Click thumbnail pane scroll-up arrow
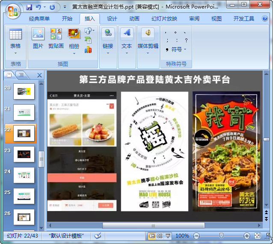Viewport: 273px width, 244px height. pyautogui.click(x=41, y=84)
